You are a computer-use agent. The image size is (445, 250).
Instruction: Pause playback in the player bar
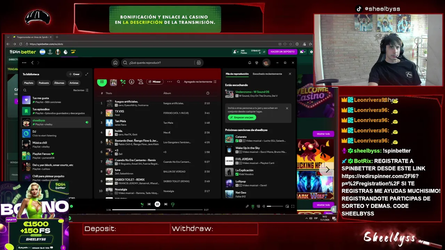pyautogui.click(x=157, y=204)
